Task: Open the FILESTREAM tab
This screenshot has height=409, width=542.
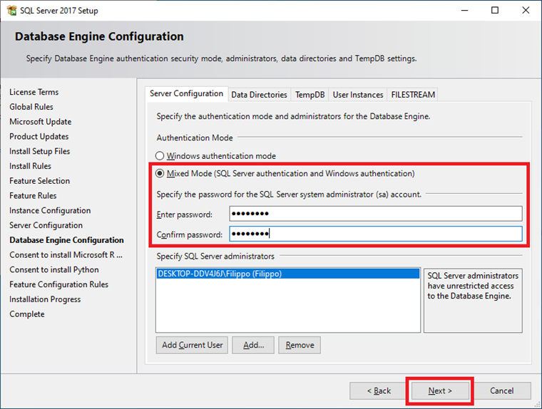Action: [413, 95]
